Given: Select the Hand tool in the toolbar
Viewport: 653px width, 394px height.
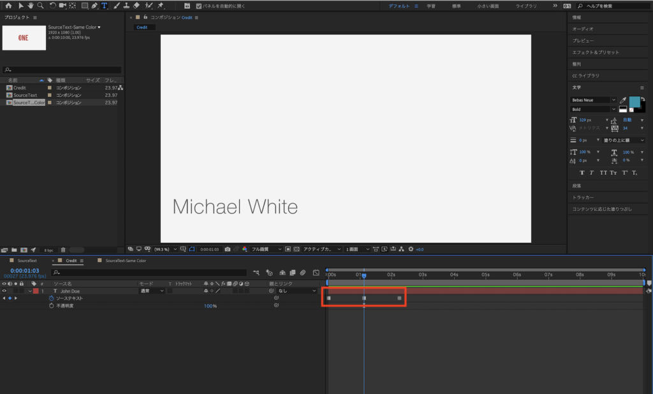Looking at the screenshot, I should click(x=29, y=6).
